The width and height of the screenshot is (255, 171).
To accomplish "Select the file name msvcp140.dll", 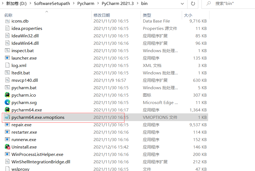I will pos(25,80).
